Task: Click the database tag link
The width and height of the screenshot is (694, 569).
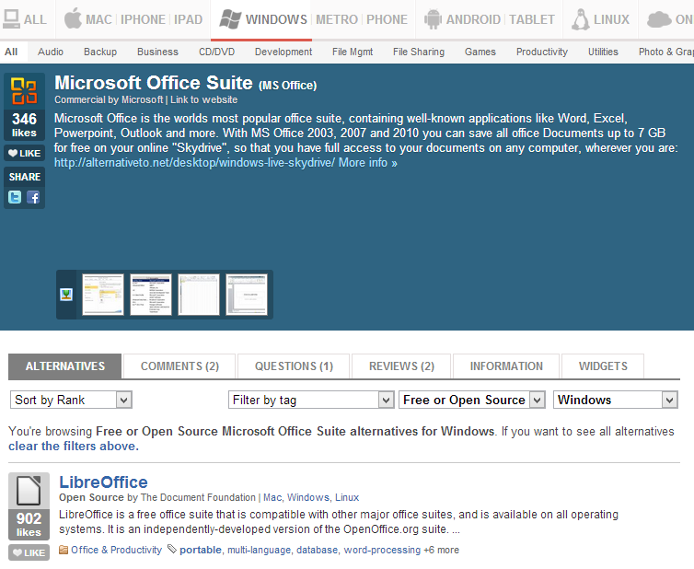Action: (x=317, y=550)
